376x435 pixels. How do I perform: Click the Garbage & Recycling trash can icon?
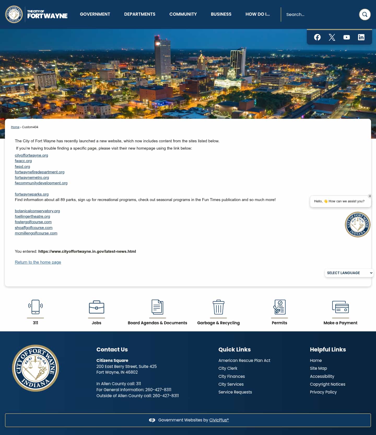(x=219, y=307)
